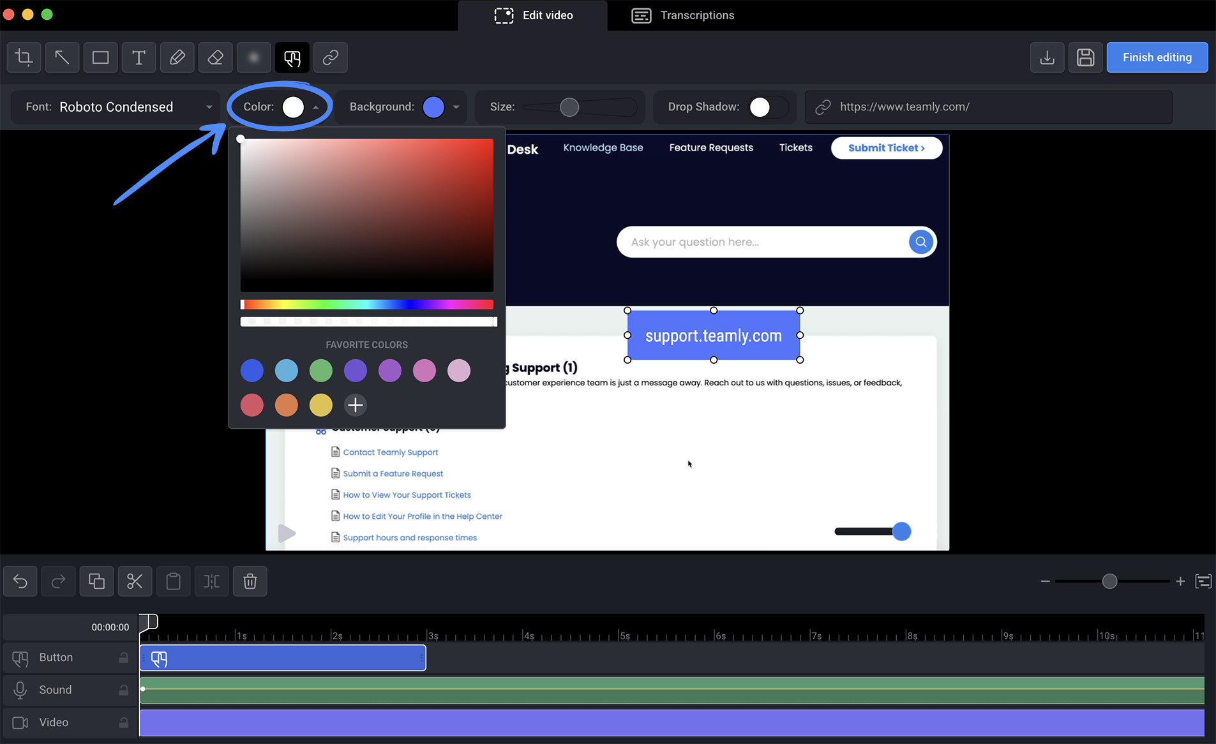Image resolution: width=1216 pixels, height=744 pixels.
Task: Click the download icon
Action: (x=1047, y=57)
